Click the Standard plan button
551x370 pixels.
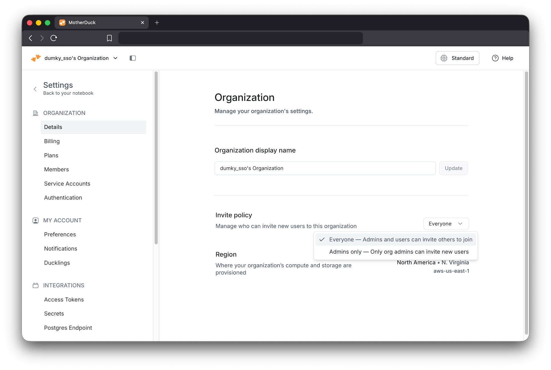click(457, 58)
